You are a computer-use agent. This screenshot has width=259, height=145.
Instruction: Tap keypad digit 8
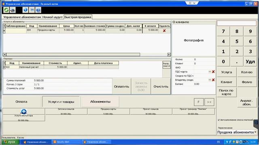(x=237, y=31)
